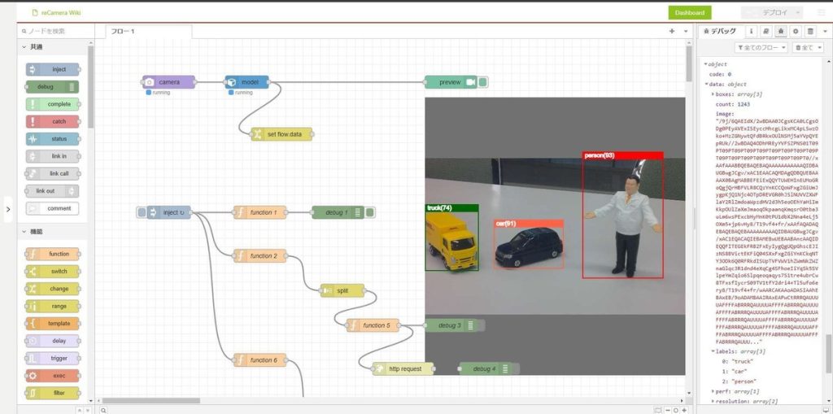
Task: Click the canvas search magnifier in footer
Action: 103,410
